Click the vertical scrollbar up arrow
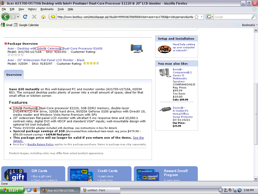This screenshot has height=194, width=258. 256,30
